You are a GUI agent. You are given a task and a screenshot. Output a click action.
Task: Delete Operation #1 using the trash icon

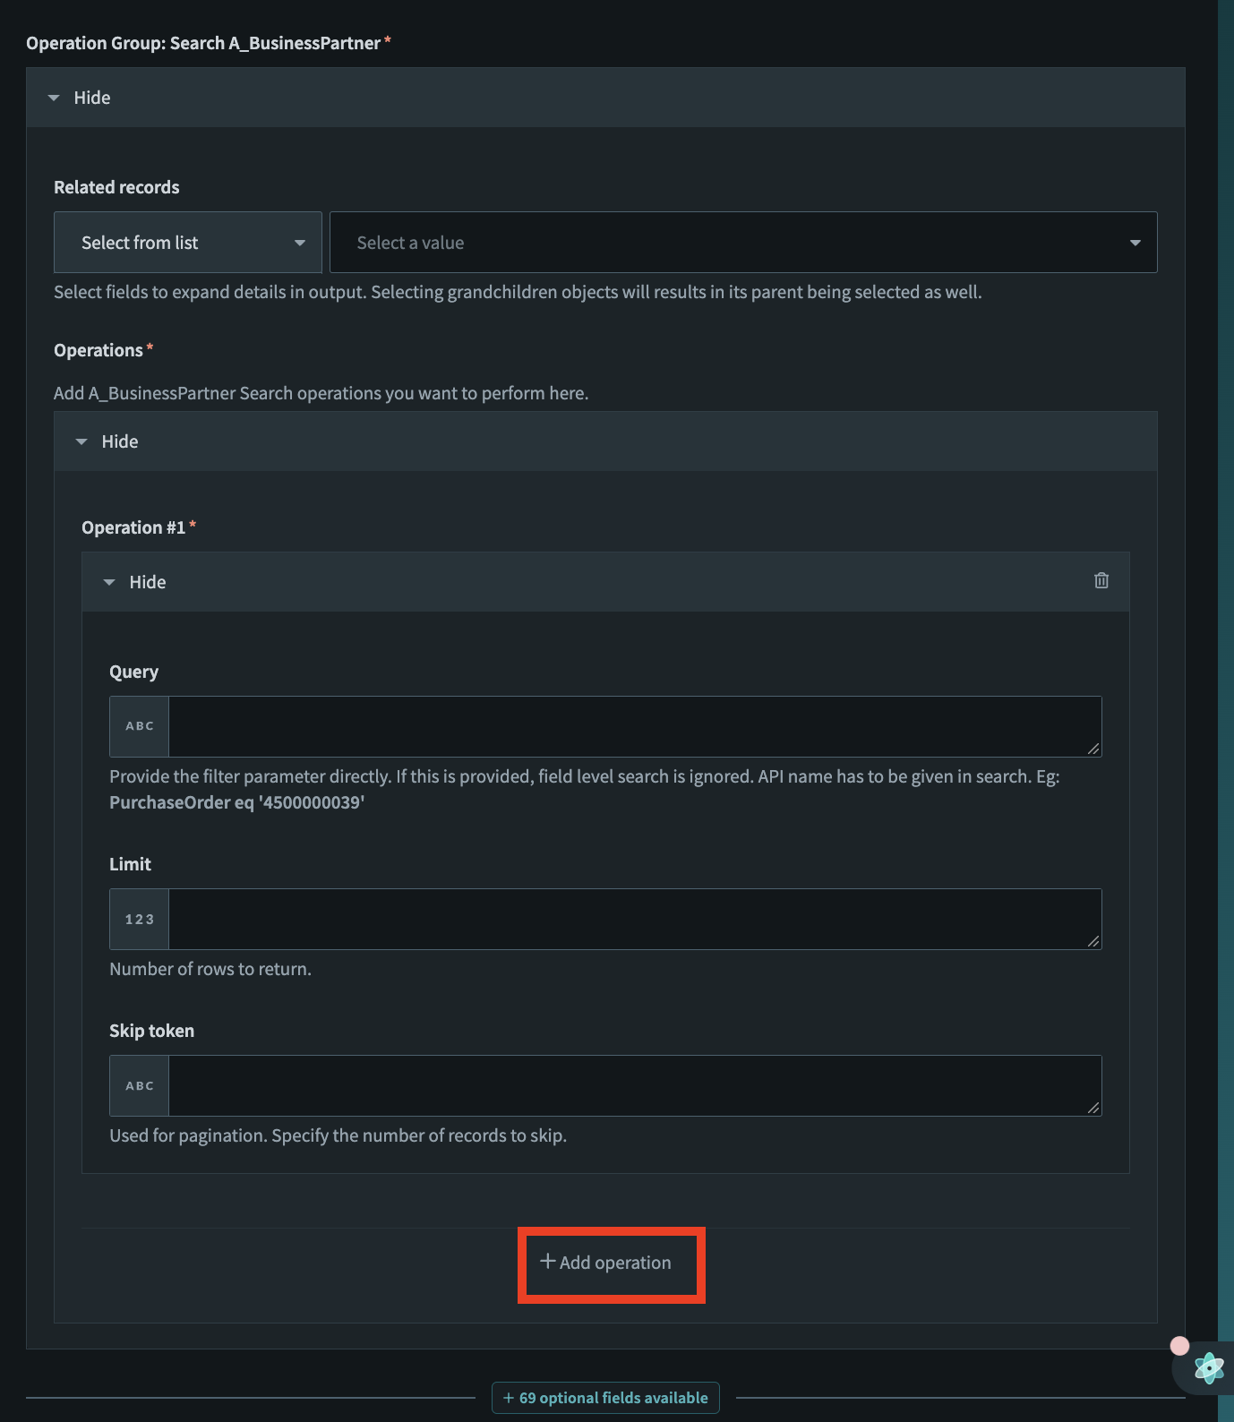1101,581
